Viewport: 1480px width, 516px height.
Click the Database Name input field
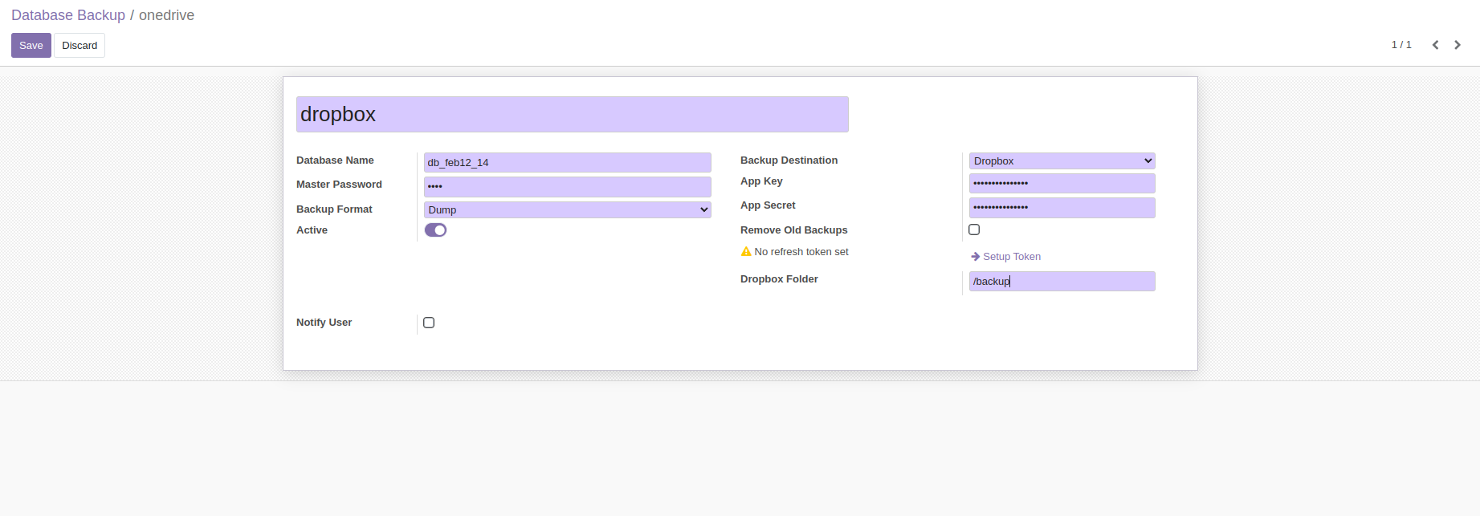[x=568, y=162]
